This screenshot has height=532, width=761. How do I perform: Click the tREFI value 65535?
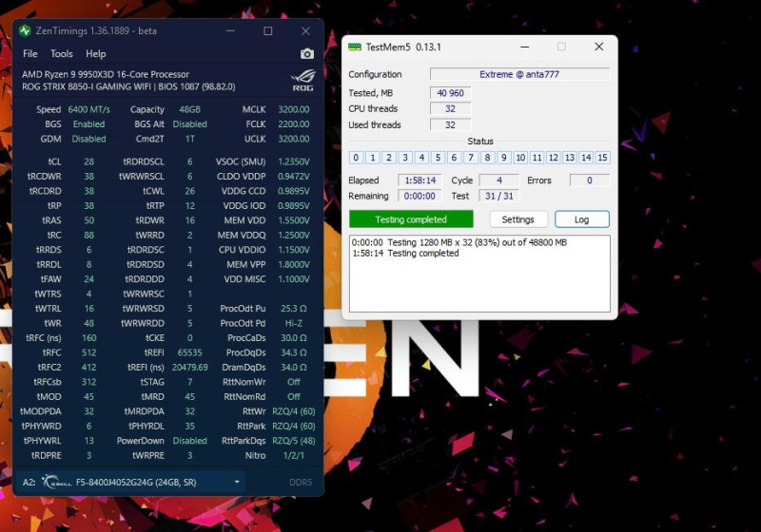[189, 352]
